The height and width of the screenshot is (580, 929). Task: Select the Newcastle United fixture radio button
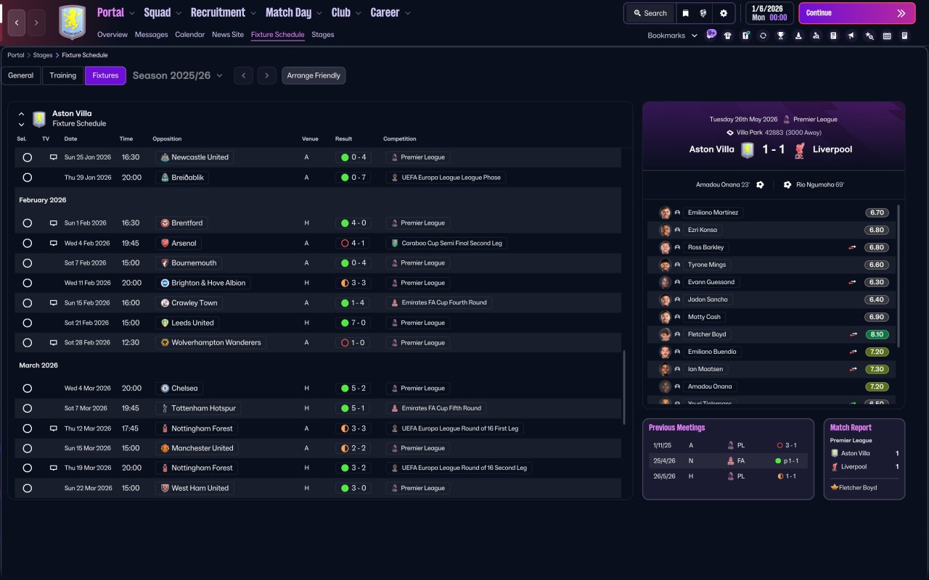(x=27, y=157)
